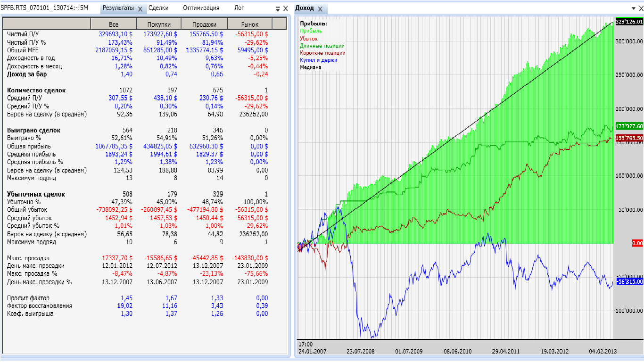Image resolution: width=644 pixels, height=362 pixels.
Task: Click the Продажи column header
Action: 205,24
